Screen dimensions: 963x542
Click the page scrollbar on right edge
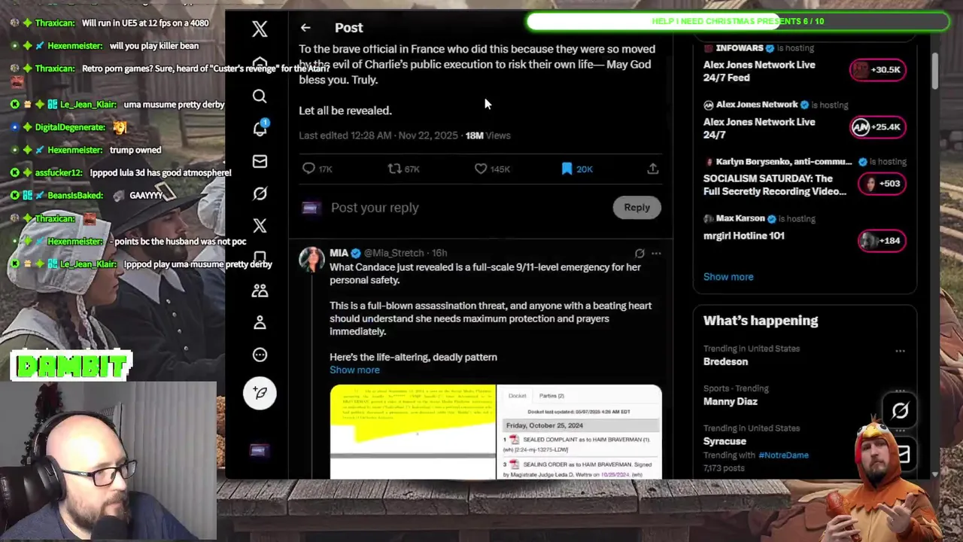click(x=935, y=69)
